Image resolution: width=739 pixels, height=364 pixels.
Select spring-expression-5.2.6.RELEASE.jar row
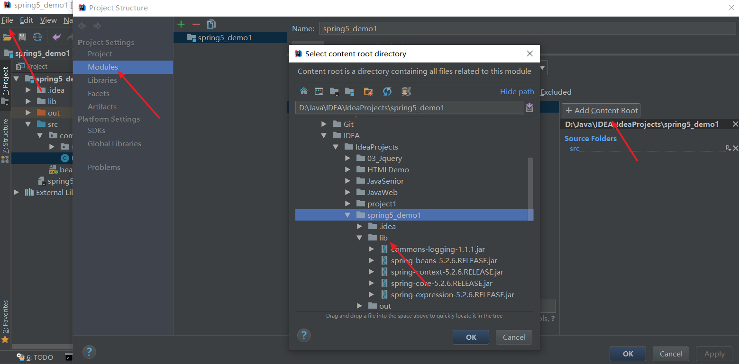(x=414, y=294)
